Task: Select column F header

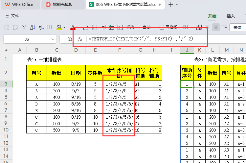Action: point(120,50)
